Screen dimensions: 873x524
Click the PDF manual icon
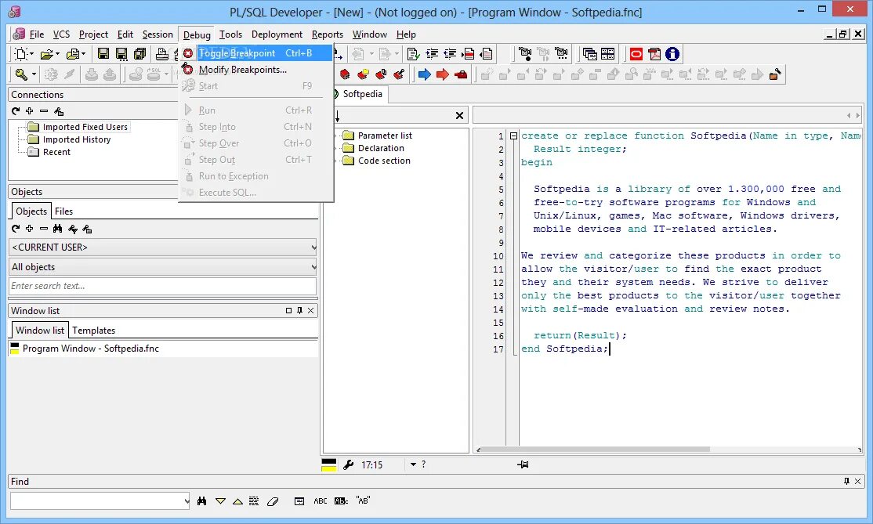[x=654, y=53]
